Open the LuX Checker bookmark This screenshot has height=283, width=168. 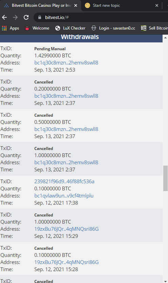(x=70, y=28)
